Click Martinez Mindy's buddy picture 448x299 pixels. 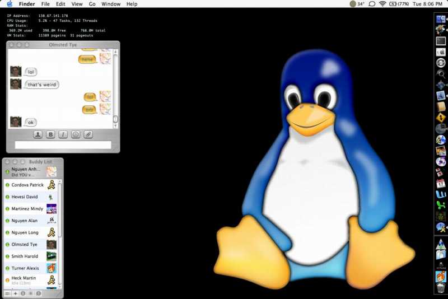pos(52,209)
